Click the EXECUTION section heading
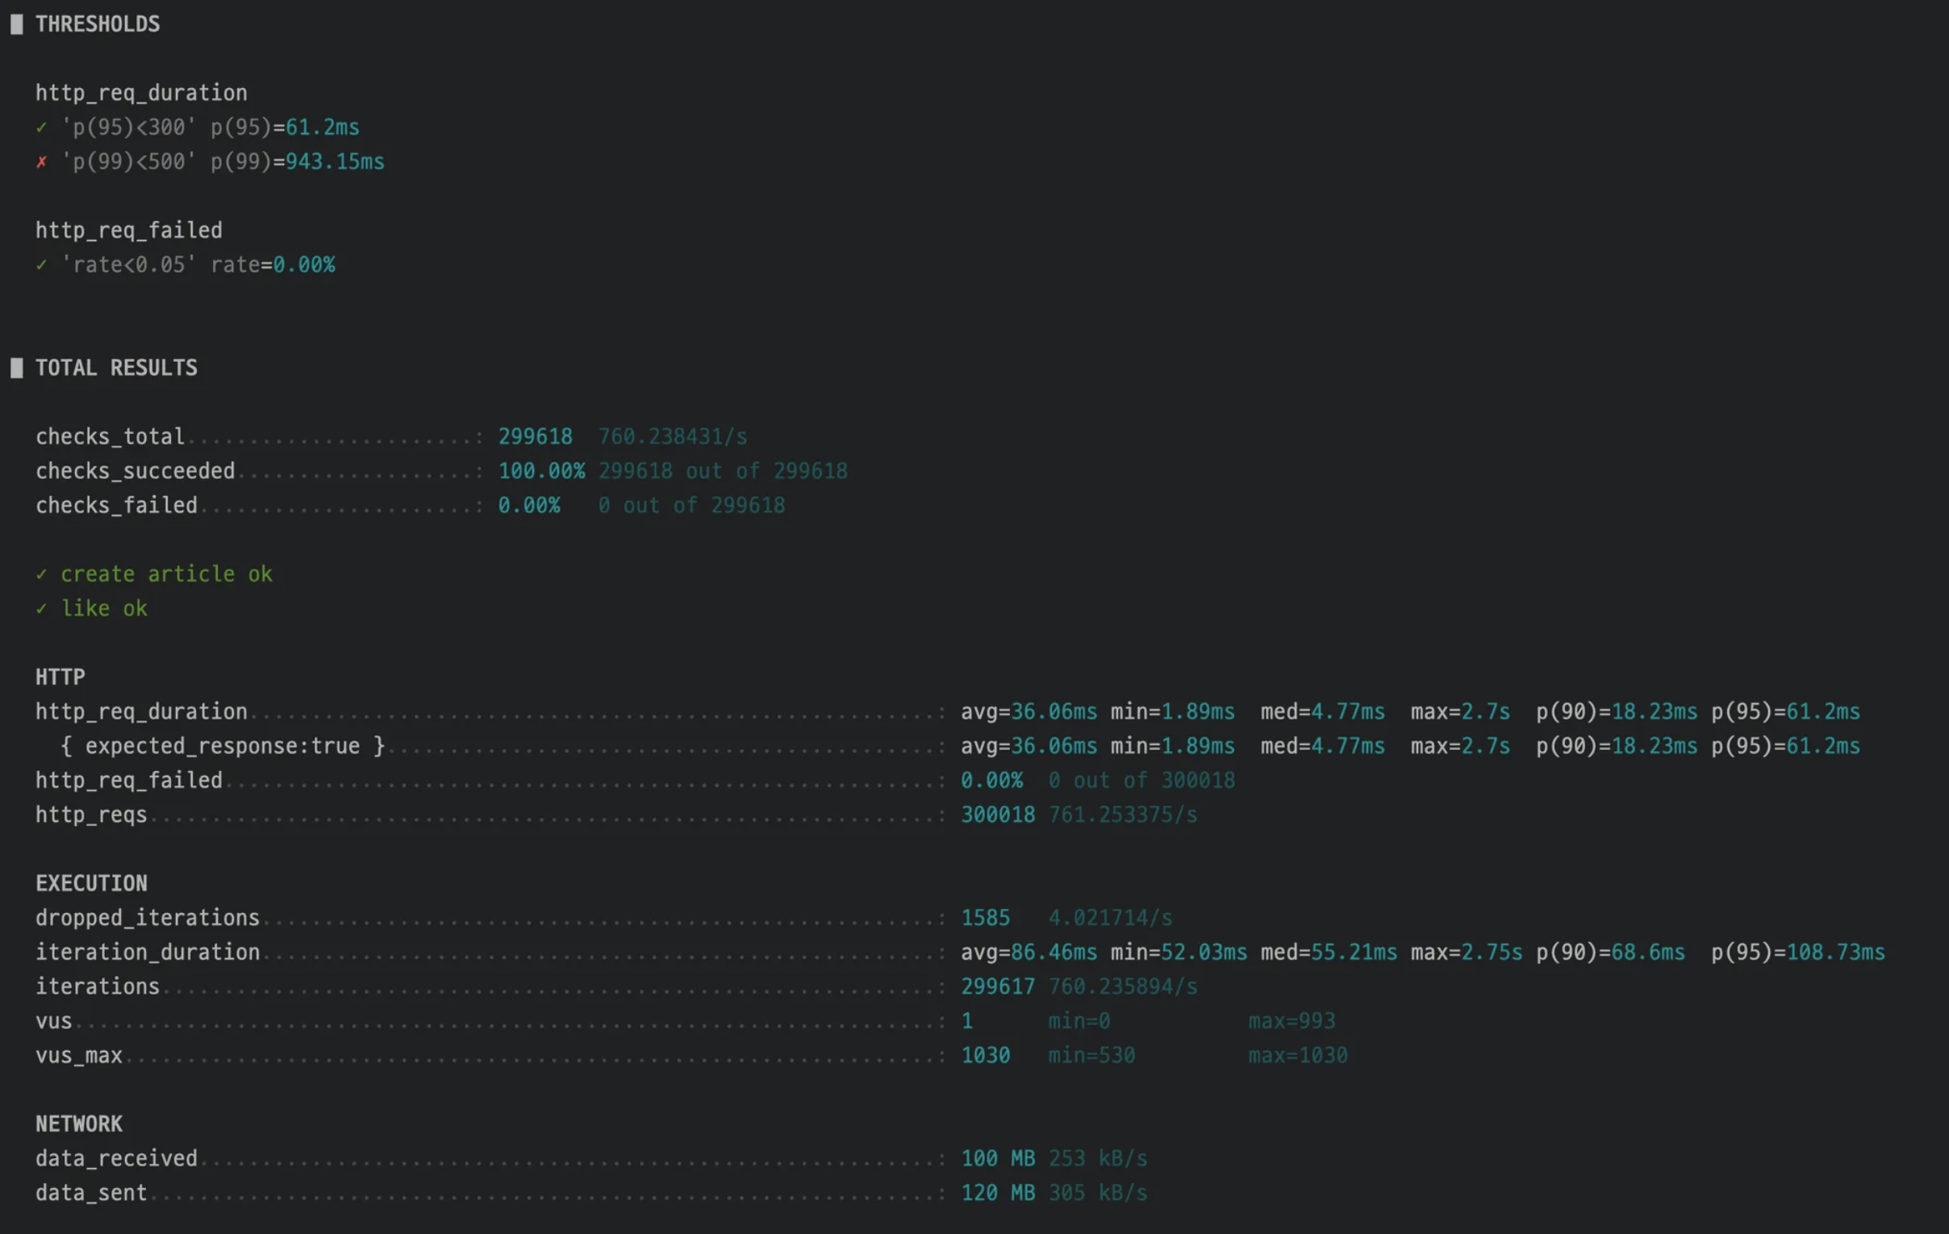The height and width of the screenshot is (1234, 1949). (91, 884)
